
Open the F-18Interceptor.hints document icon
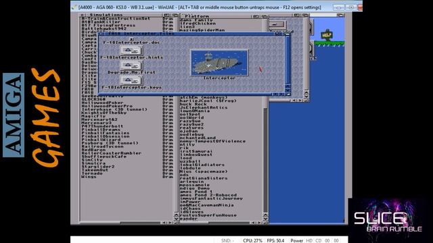(131, 51)
